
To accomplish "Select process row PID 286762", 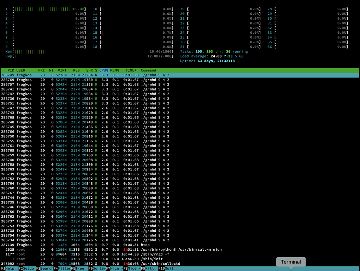I will [180, 217].
